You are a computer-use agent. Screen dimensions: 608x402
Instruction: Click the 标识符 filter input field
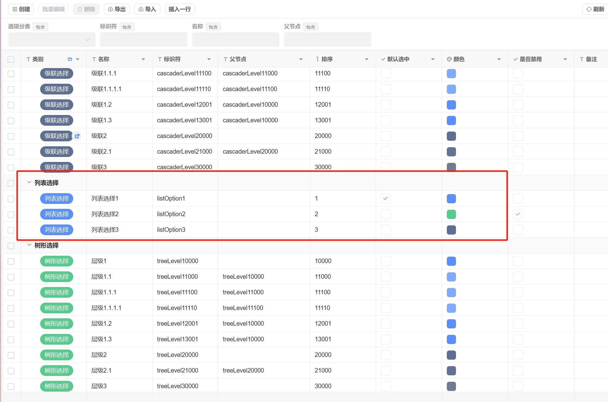144,40
